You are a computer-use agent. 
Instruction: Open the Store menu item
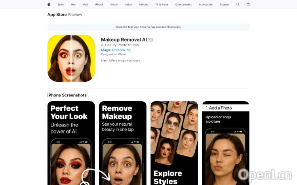point(61,4)
